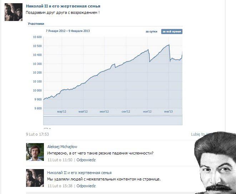Click the timeline range slider below the chart

[113, 120]
